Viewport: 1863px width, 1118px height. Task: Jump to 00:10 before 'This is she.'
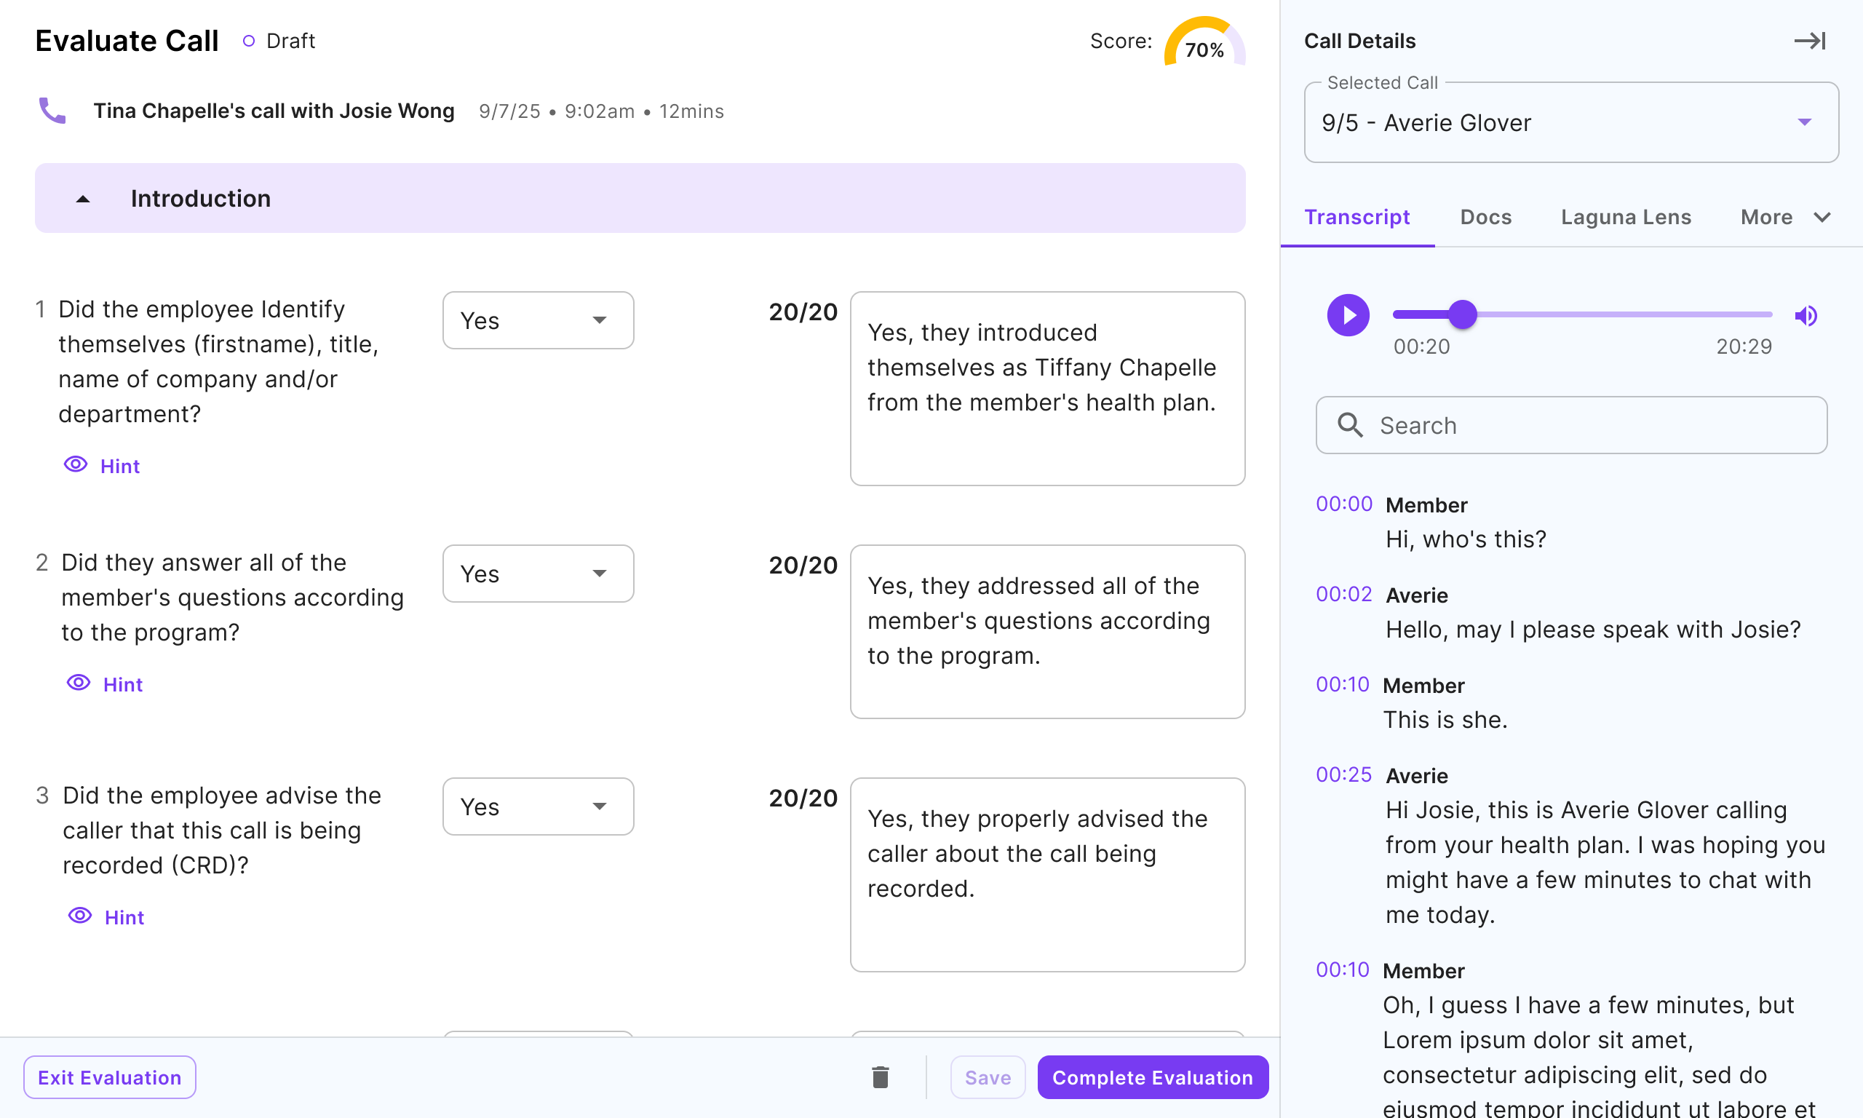coord(1342,684)
